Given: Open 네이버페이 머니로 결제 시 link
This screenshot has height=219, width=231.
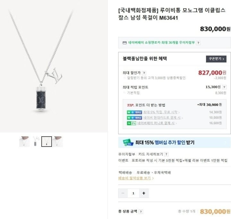Looking at the screenshot, I should 157,123.
